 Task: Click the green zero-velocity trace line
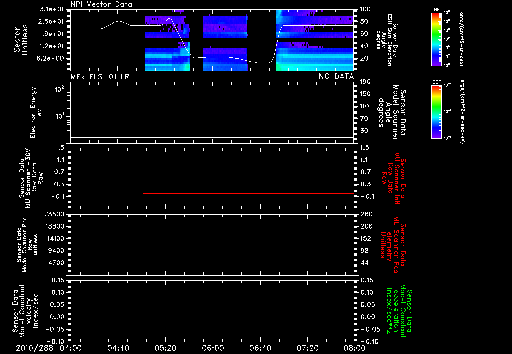[x=212, y=317]
